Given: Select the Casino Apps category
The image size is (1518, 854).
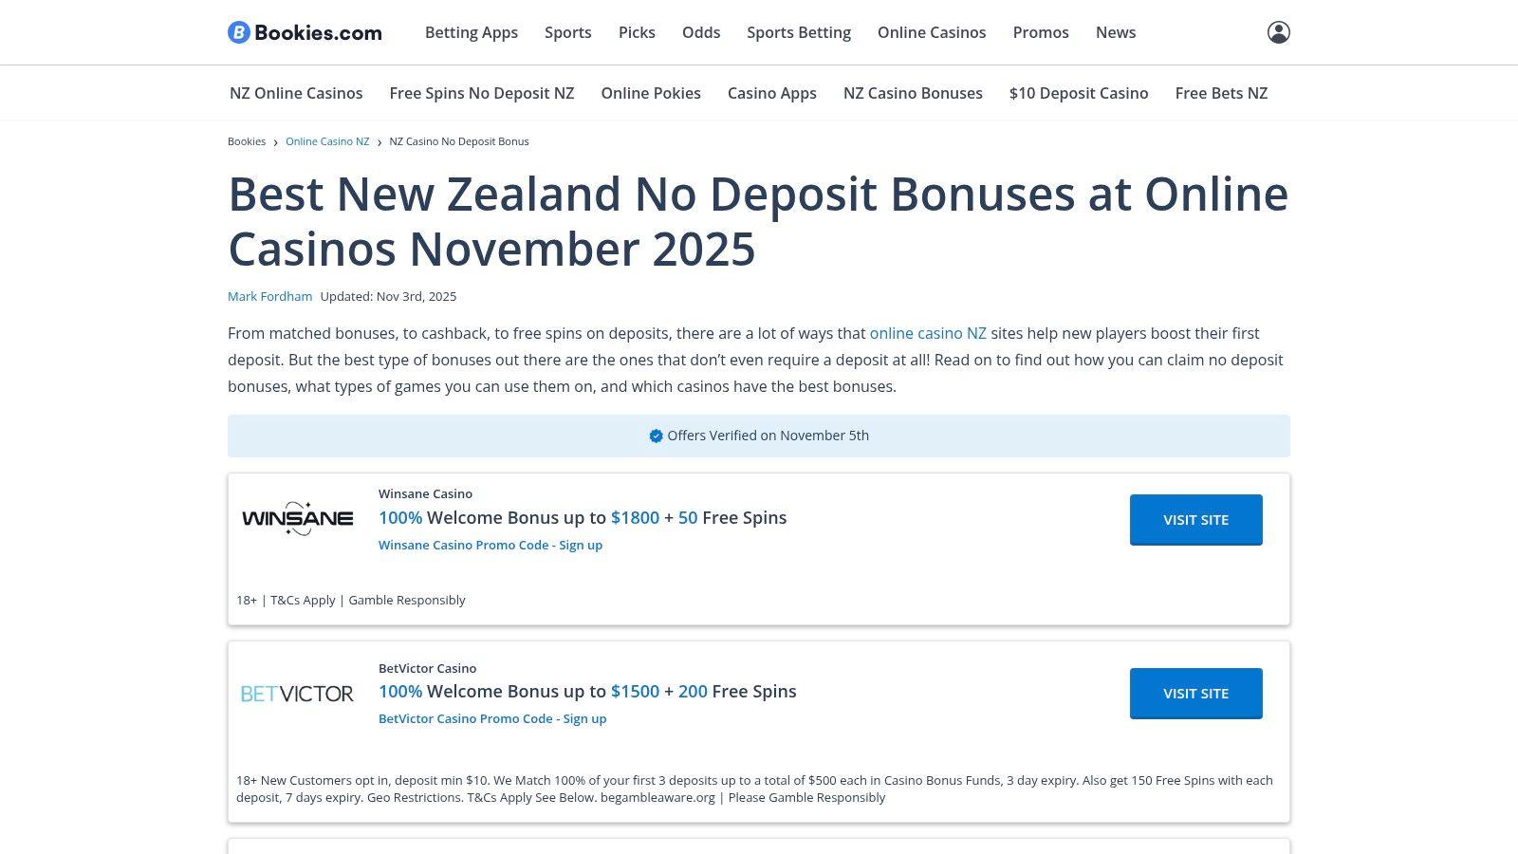Looking at the screenshot, I should pyautogui.click(x=771, y=92).
